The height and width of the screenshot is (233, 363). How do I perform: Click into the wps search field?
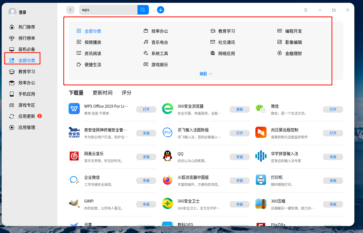click(108, 10)
